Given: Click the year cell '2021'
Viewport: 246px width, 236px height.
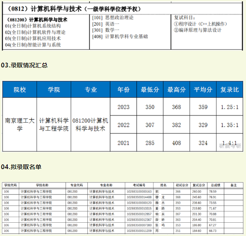Looking at the screenshot, I should pyautogui.click(x=123, y=143).
